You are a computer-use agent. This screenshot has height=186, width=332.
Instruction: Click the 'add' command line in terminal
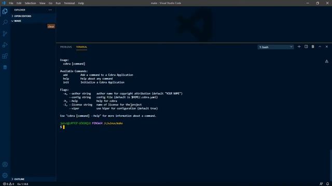pos(98,75)
